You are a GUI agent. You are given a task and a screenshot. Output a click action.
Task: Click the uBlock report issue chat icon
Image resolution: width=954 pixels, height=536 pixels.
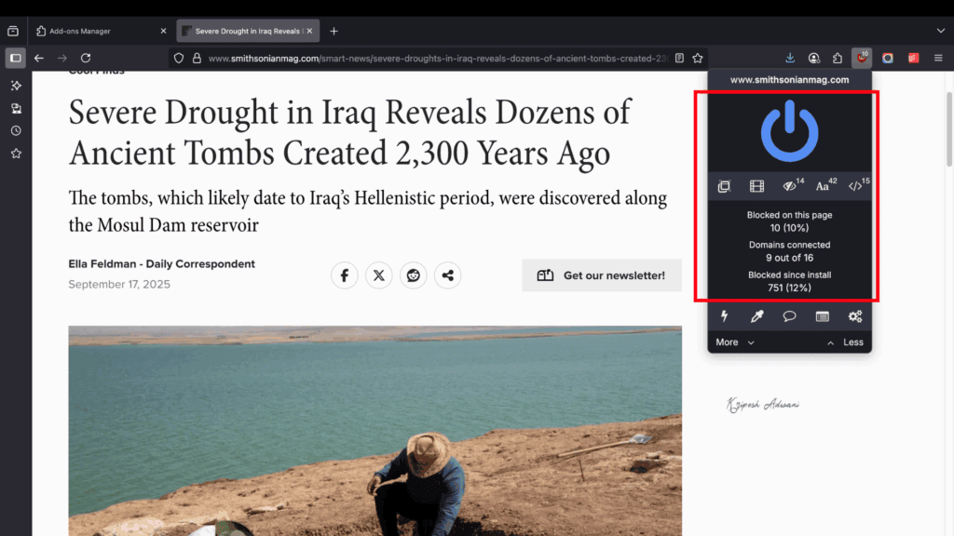click(789, 316)
